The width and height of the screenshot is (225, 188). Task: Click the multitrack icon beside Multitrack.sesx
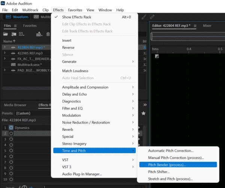click(13, 65)
